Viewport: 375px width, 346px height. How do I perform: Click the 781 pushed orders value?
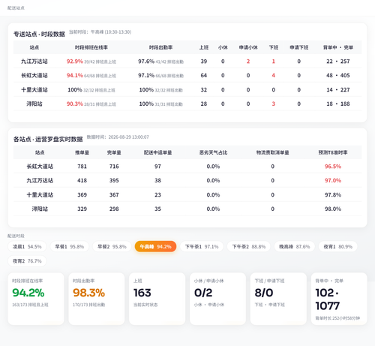pos(82,167)
